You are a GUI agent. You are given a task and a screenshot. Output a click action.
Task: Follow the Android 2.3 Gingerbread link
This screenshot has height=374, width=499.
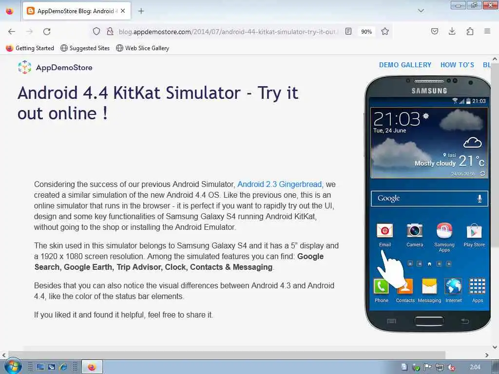pos(279,184)
